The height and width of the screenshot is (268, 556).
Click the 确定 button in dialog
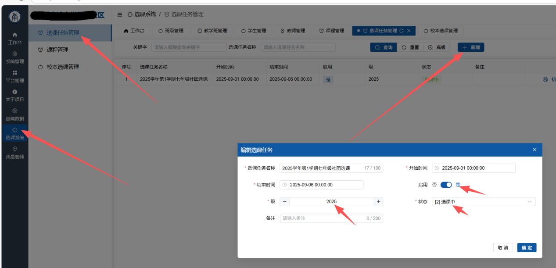tap(527, 248)
